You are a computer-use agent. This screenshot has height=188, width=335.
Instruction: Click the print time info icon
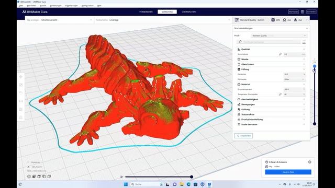click(x=309, y=162)
